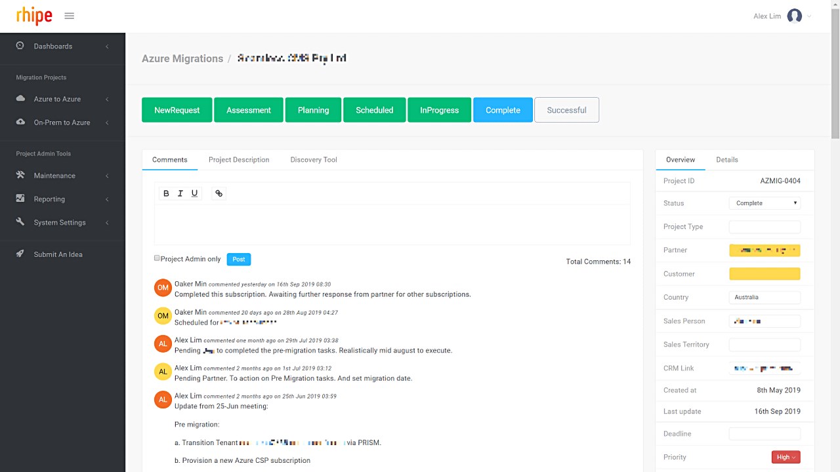Insert a link in the comment editor
Viewport: 840px width, 472px height.
(x=219, y=193)
